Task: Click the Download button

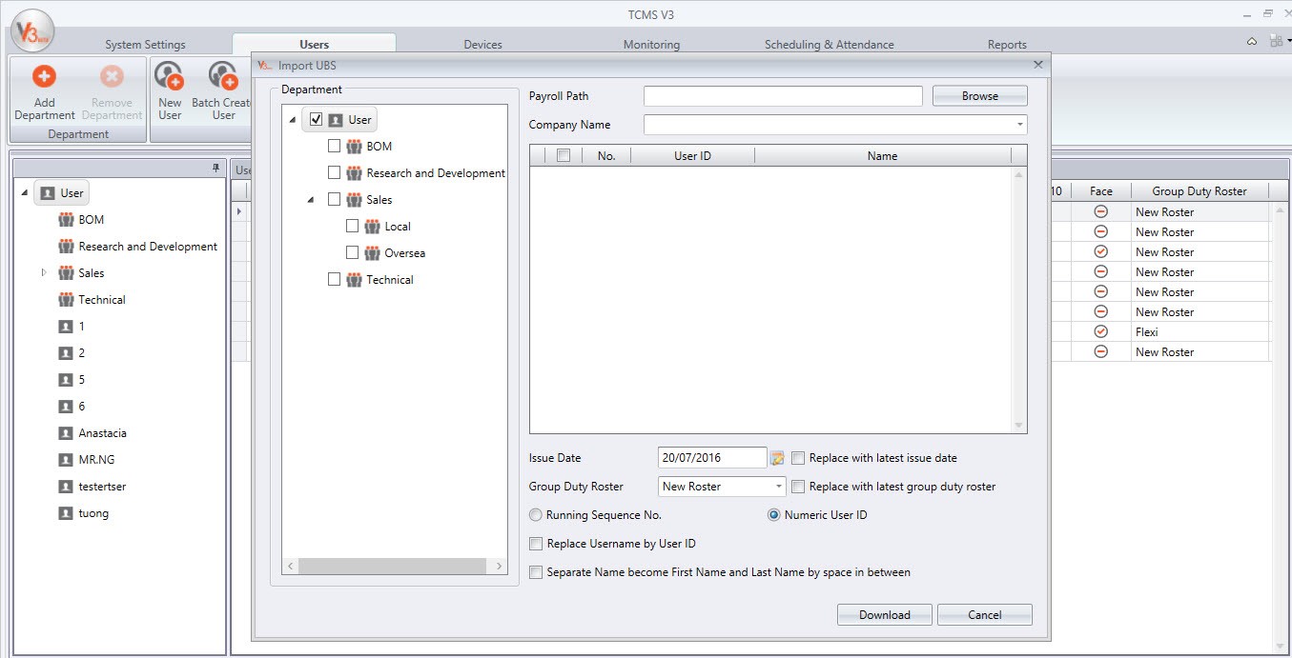Action: point(884,615)
